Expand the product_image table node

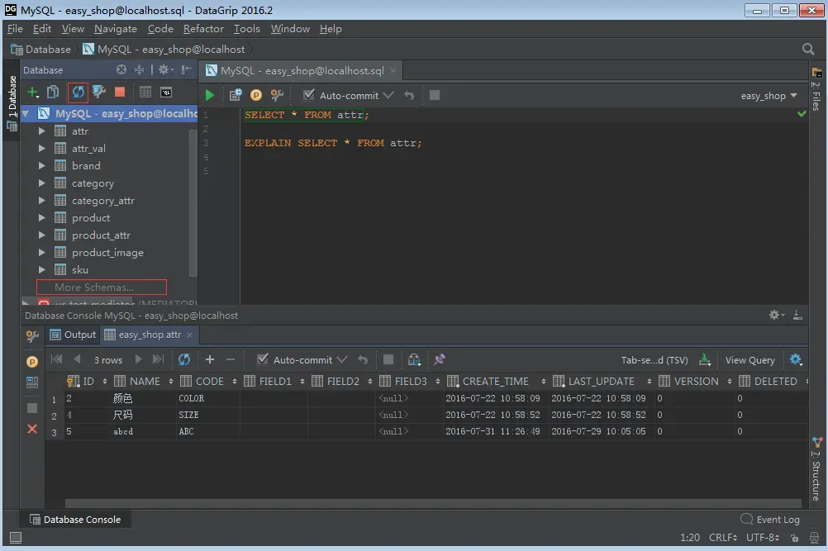pyautogui.click(x=41, y=252)
